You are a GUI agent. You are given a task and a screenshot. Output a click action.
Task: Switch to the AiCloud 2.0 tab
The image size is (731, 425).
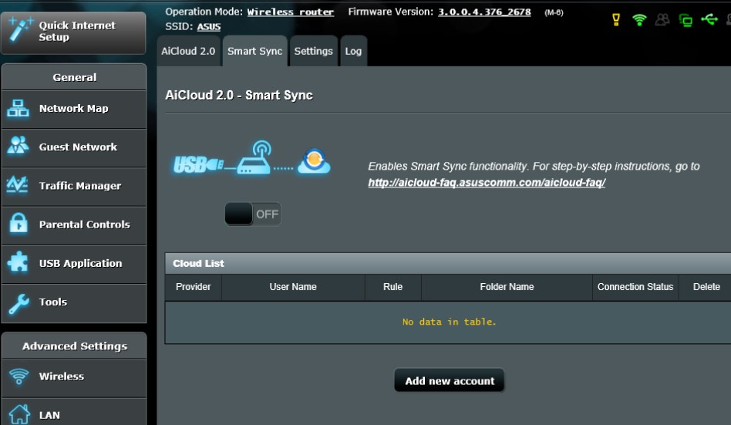pyautogui.click(x=188, y=51)
